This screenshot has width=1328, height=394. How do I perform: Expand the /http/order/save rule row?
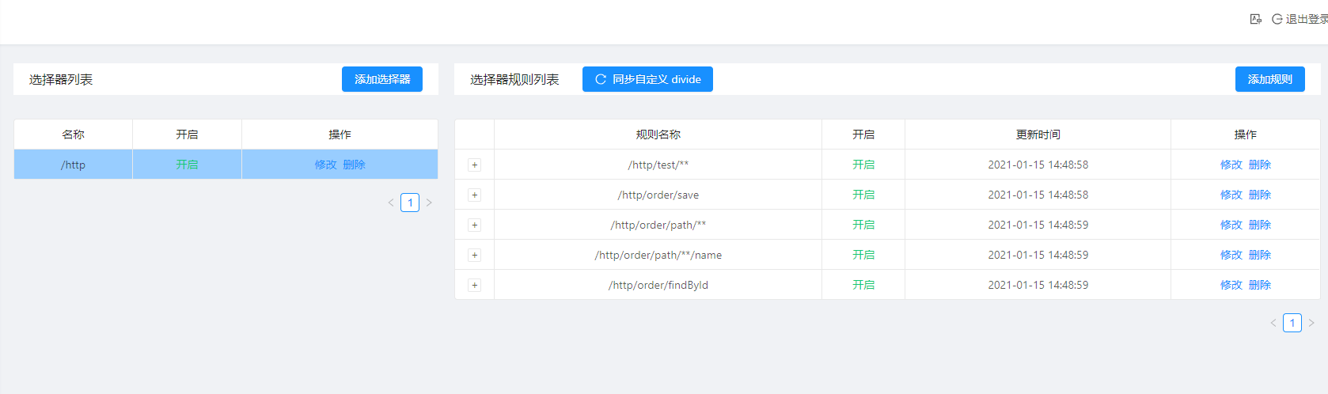pos(474,195)
